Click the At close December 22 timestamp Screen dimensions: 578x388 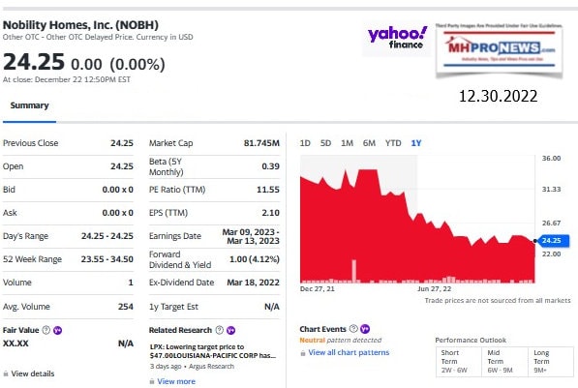click(x=67, y=79)
